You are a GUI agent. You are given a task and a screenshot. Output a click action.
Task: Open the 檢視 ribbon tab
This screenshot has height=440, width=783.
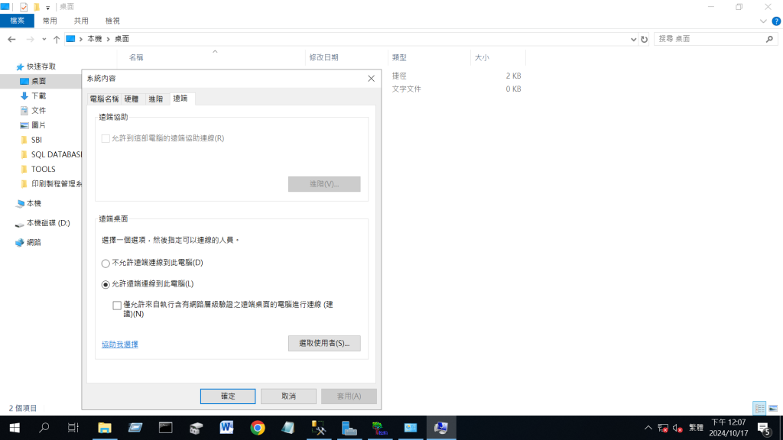click(x=112, y=21)
